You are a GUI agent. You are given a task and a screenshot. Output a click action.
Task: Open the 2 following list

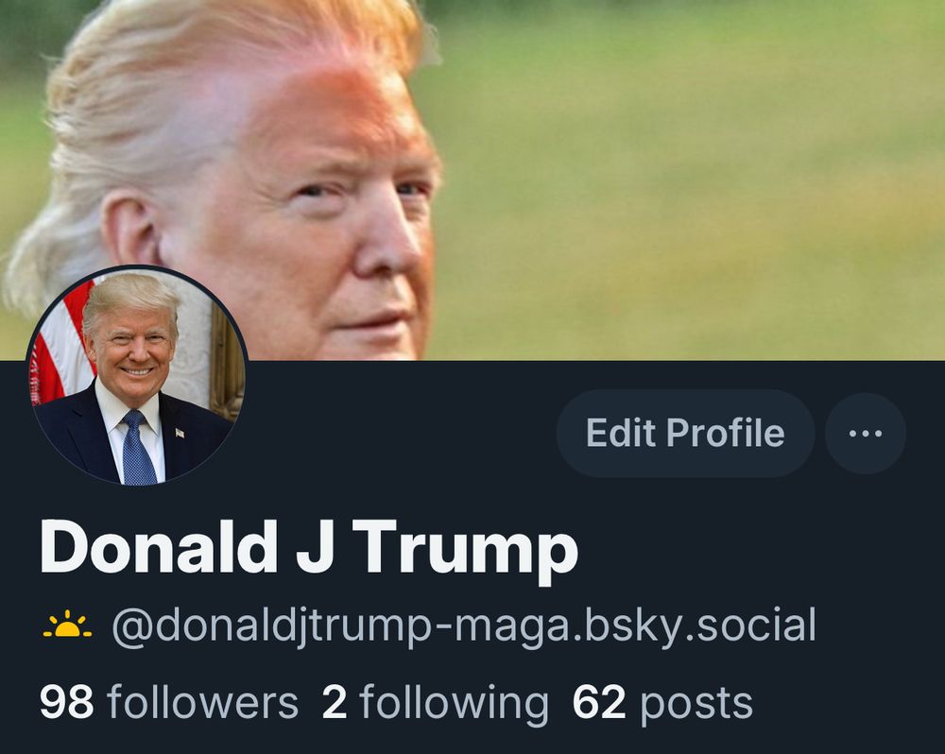point(435,703)
